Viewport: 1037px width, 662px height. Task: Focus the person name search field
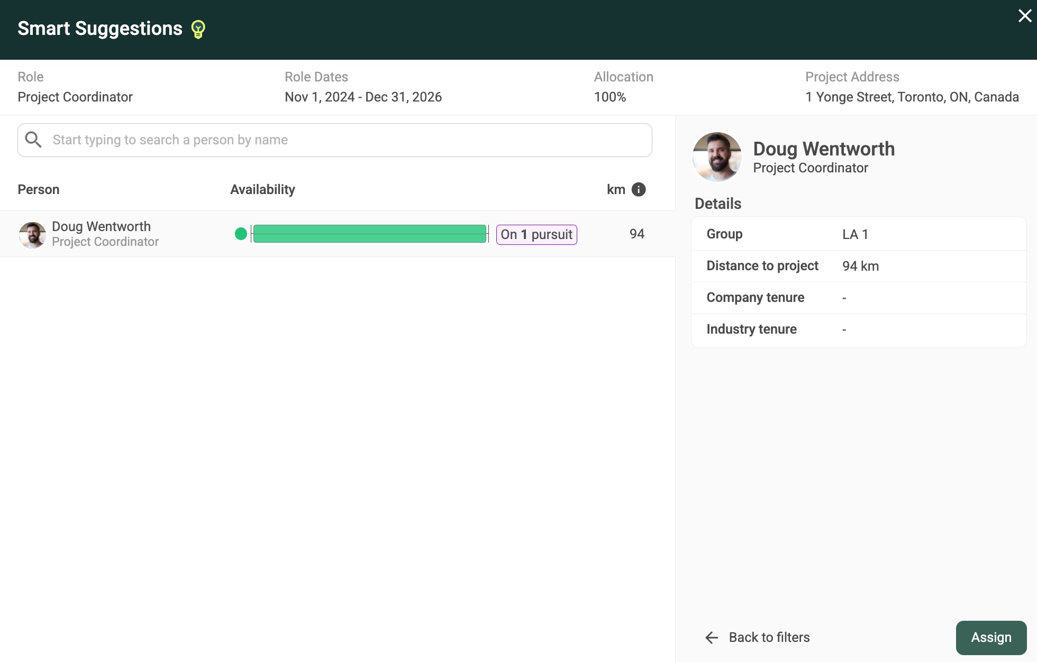tap(335, 140)
